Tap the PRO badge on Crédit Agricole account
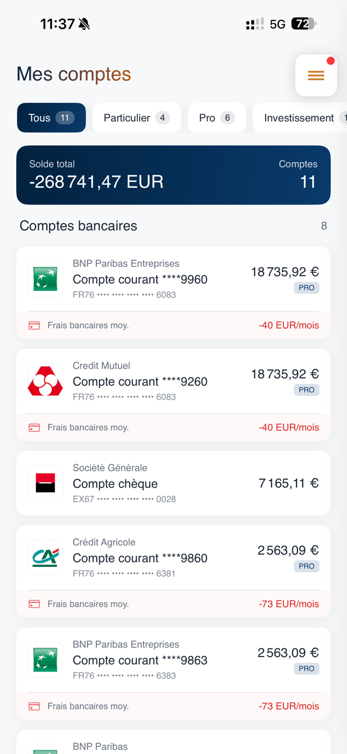The height and width of the screenshot is (754, 347). (306, 566)
